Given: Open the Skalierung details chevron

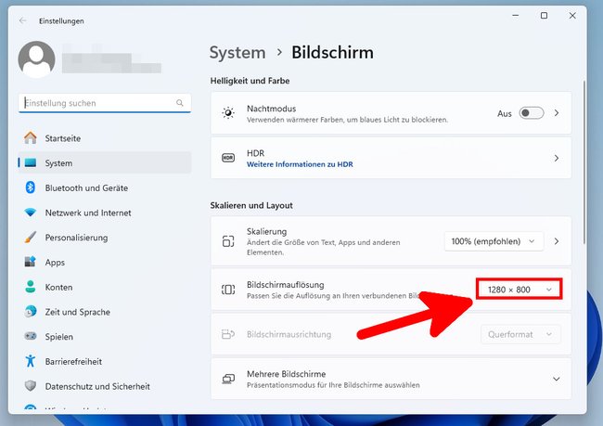Looking at the screenshot, I should tap(557, 241).
